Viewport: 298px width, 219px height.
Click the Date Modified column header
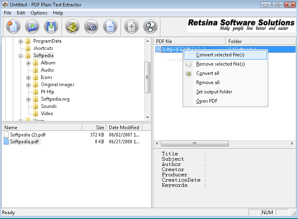coord(123,127)
